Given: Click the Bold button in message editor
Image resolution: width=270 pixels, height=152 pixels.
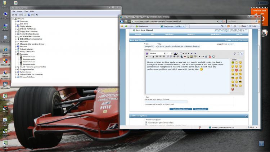Looking at the screenshot, I should (147, 57).
